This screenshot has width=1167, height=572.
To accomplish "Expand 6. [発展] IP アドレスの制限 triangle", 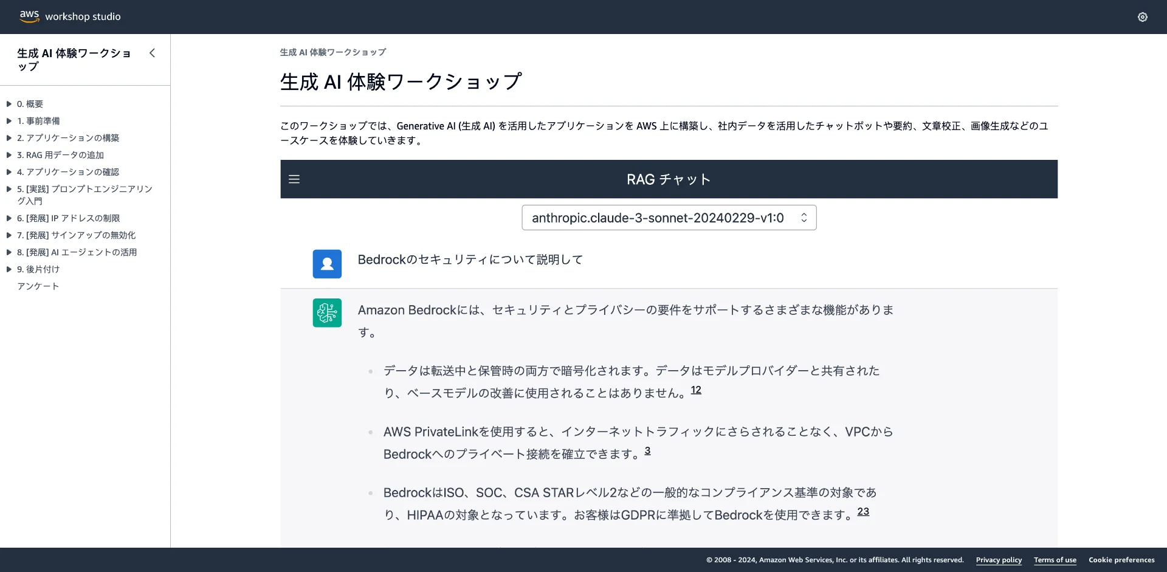I will pos(9,218).
